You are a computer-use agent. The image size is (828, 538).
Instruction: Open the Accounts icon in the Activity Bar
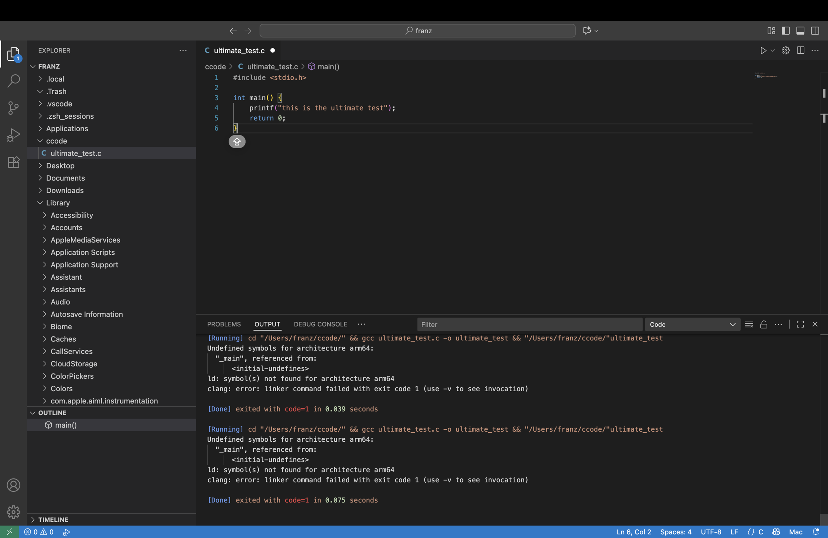13,485
